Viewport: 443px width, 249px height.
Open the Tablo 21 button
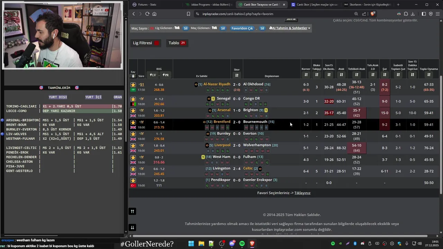point(177,43)
